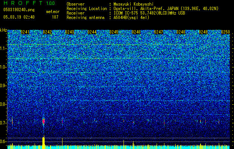
Task: Click the 0.9 kHz axis label
Action: (x=3, y=86)
